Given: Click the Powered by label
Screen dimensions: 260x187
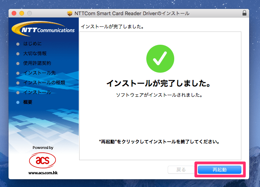Looking at the screenshot, I should [43, 148].
